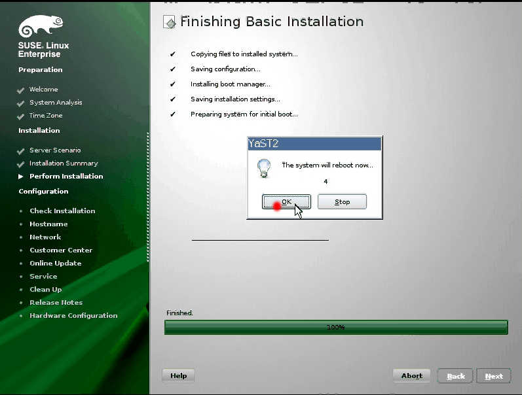Click the icon beside Finishing Basic Installation title
Image resolution: width=522 pixels, height=395 pixels.
tap(170, 22)
